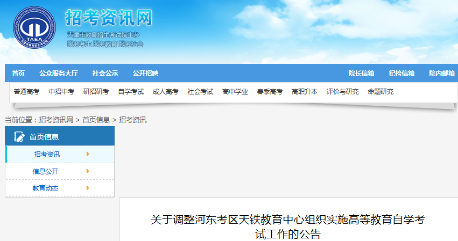Click 招考资讯网 in the breadcrumb path
458x241 pixels.
click(56, 120)
